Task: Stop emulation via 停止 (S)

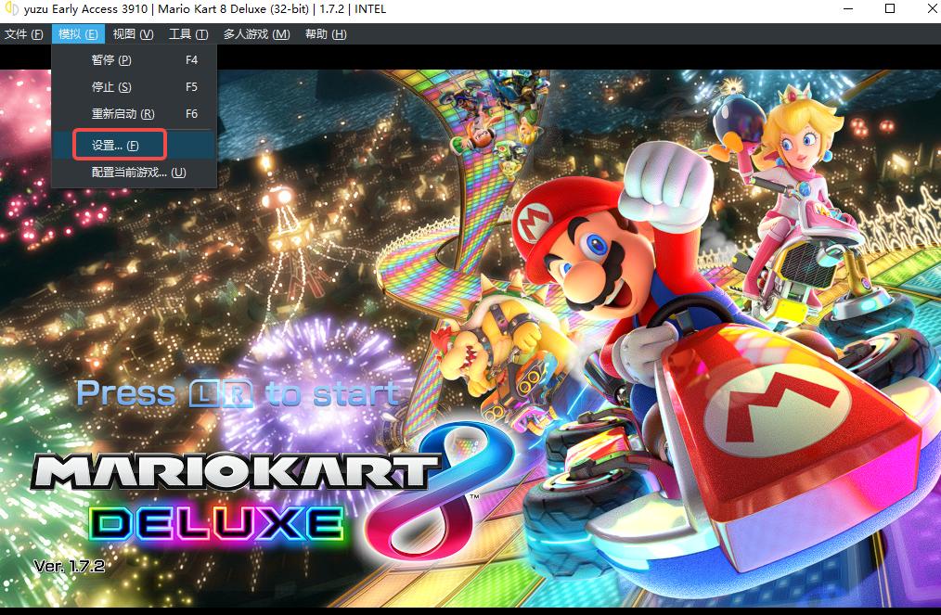Action: [111, 87]
